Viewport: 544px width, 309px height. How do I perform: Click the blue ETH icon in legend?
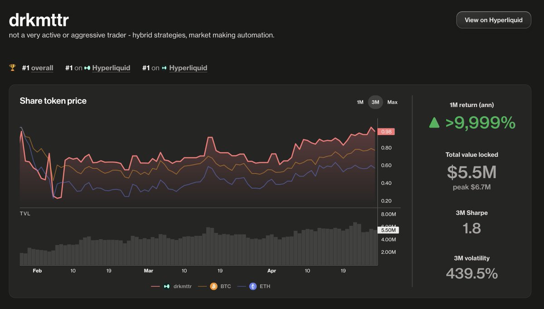click(x=253, y=286)
